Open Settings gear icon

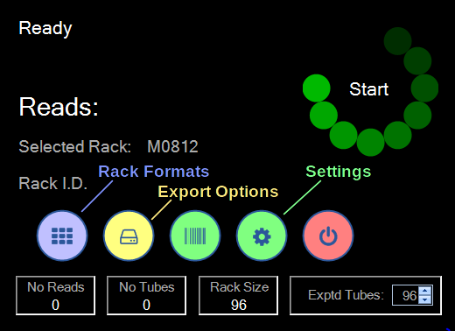(262, 236)
